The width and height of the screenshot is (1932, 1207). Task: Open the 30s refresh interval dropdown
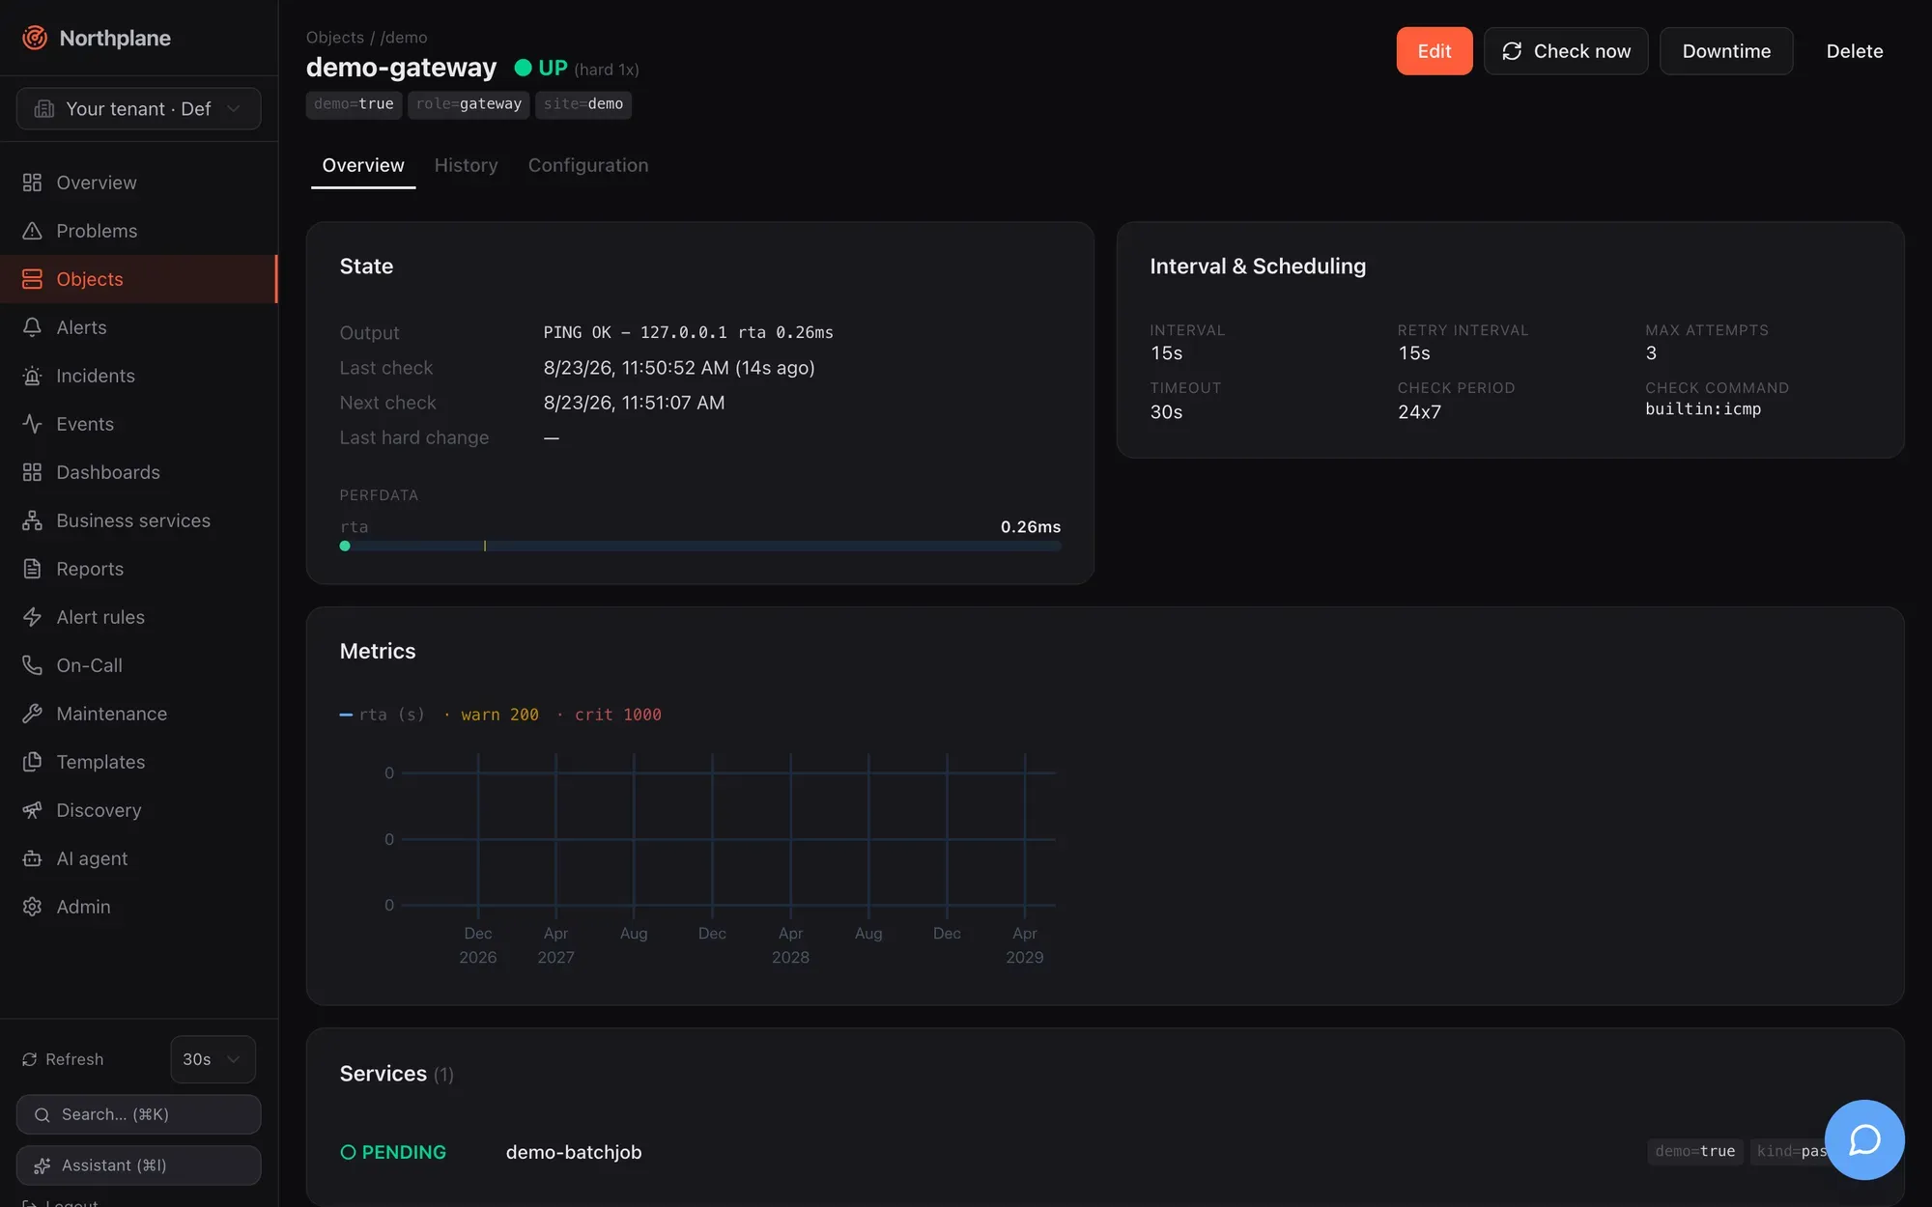pyautogui.click(x=213, y=1059)
